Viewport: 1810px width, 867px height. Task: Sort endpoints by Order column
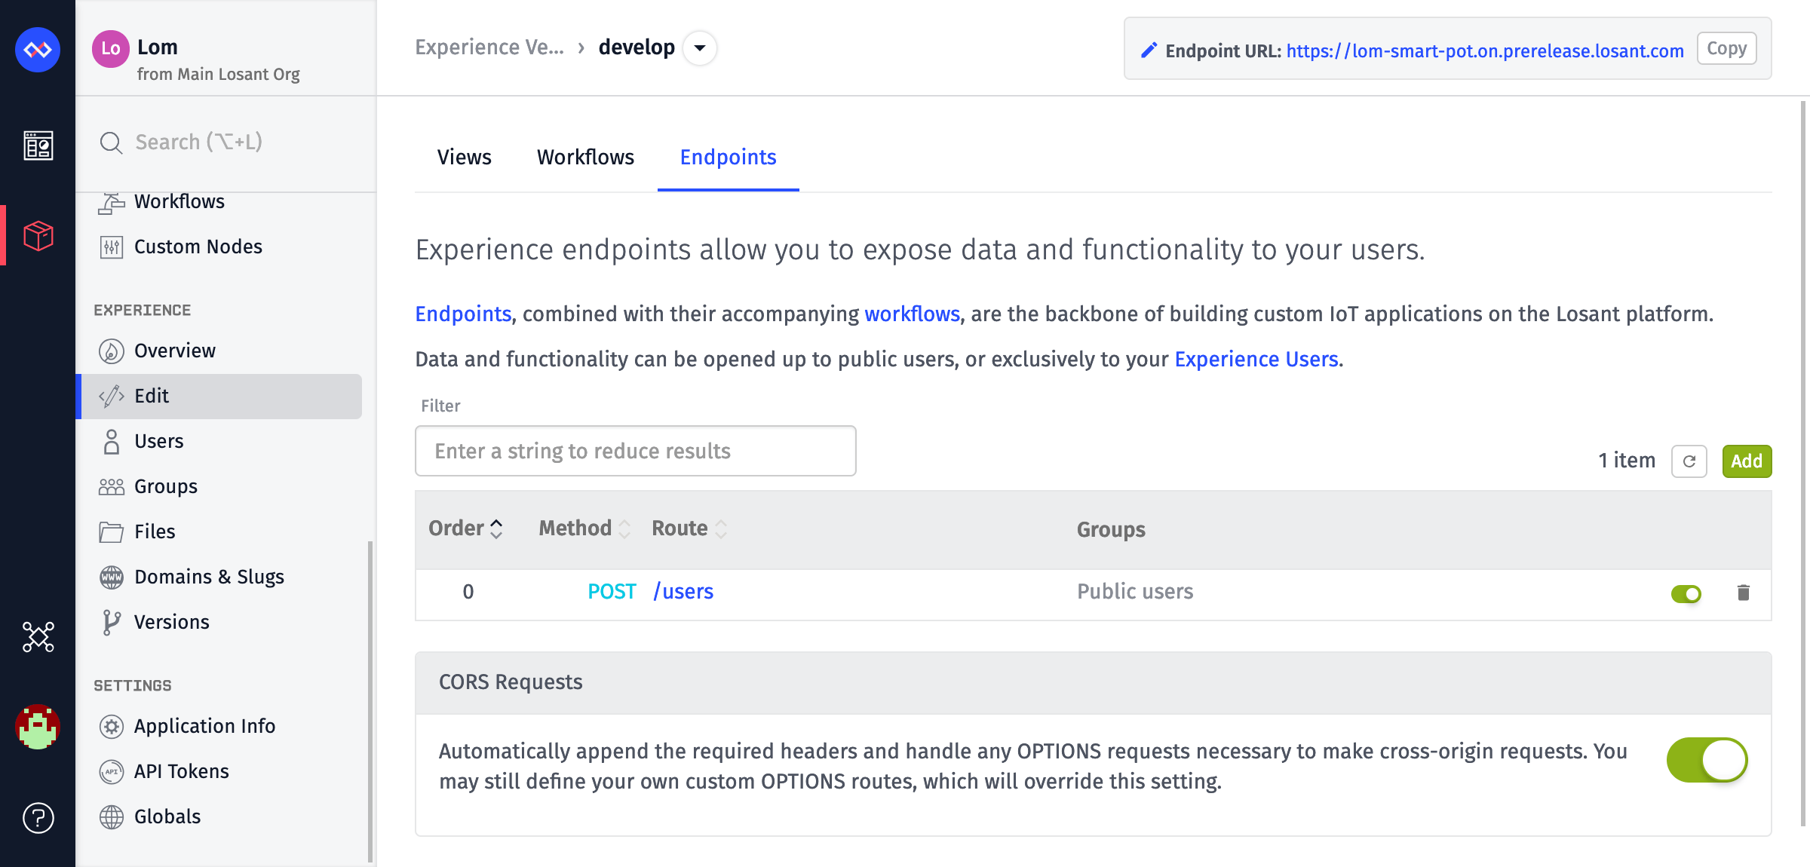tap(465, 528)
